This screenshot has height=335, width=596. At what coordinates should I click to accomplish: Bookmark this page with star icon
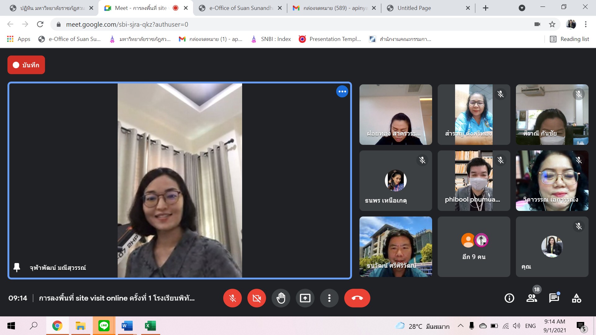point(552,24)
